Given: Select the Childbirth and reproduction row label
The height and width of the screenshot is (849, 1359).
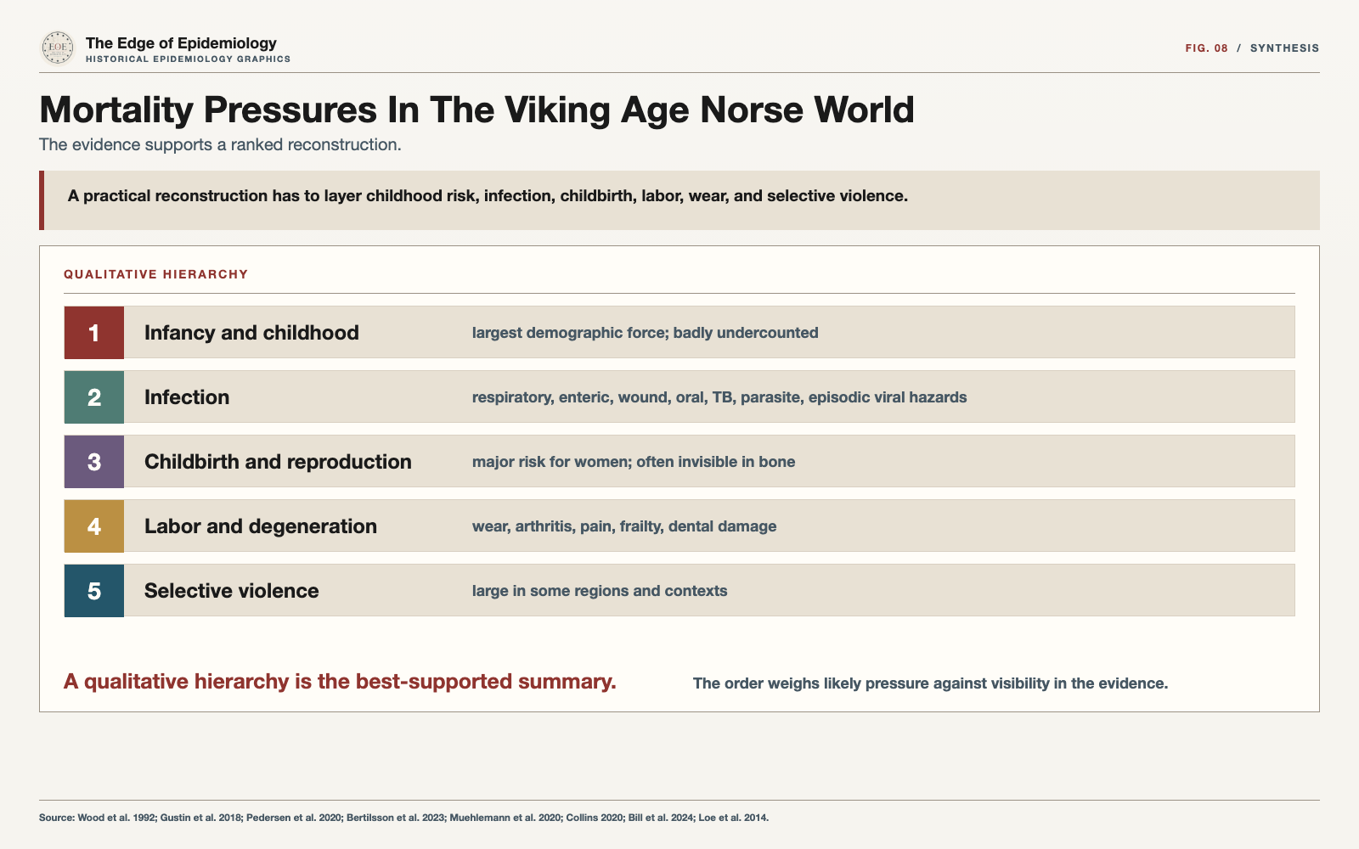Looking at the screenshot, I should point(278,462).
